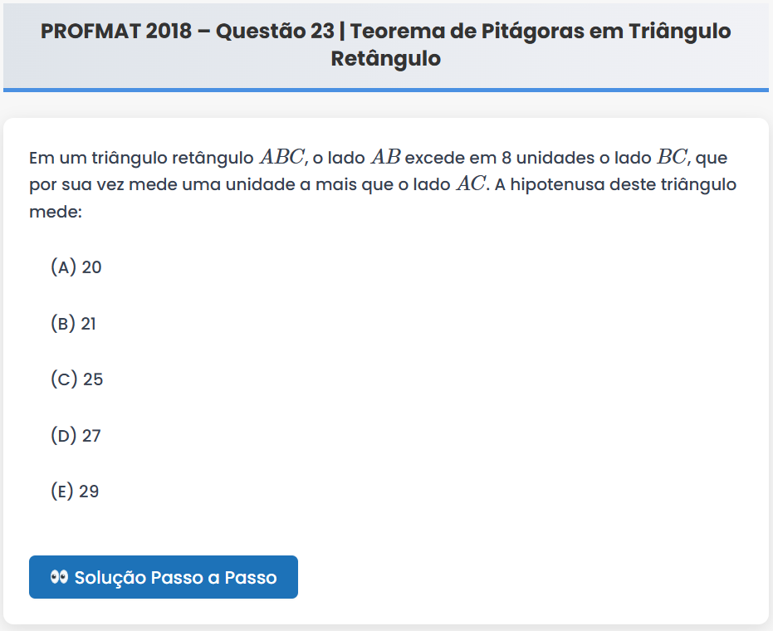Click the blue divider line under the header

(386, 89)
